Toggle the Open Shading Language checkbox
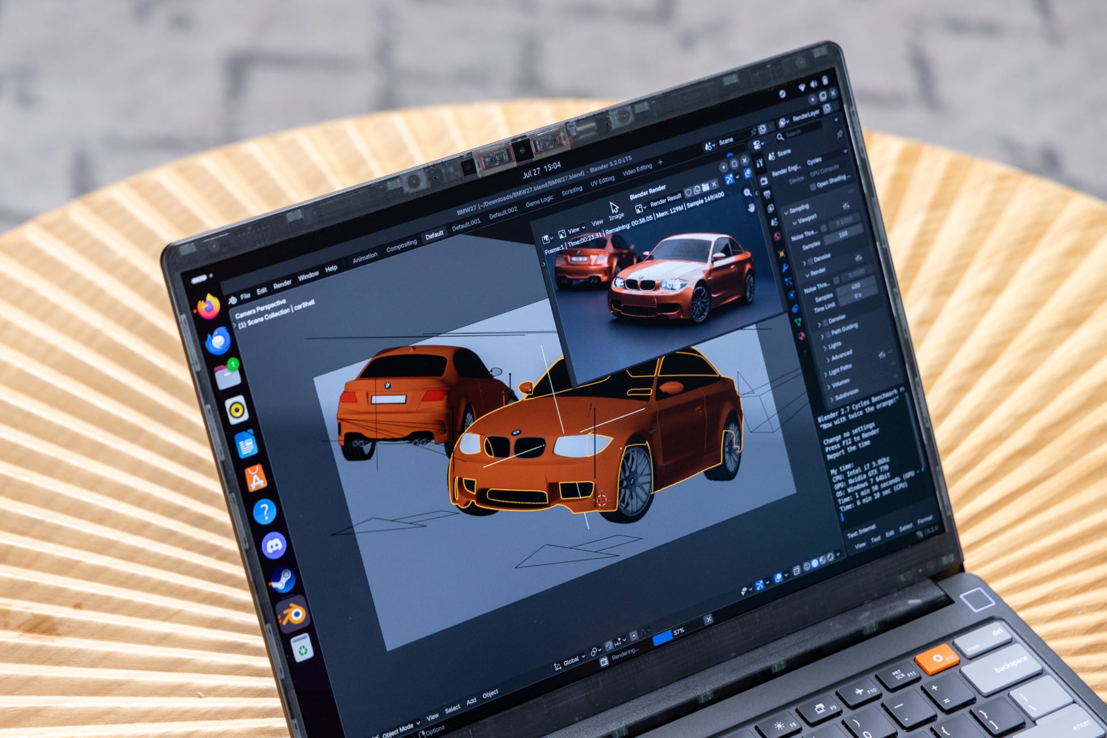1107x738 pixels. 813,187
